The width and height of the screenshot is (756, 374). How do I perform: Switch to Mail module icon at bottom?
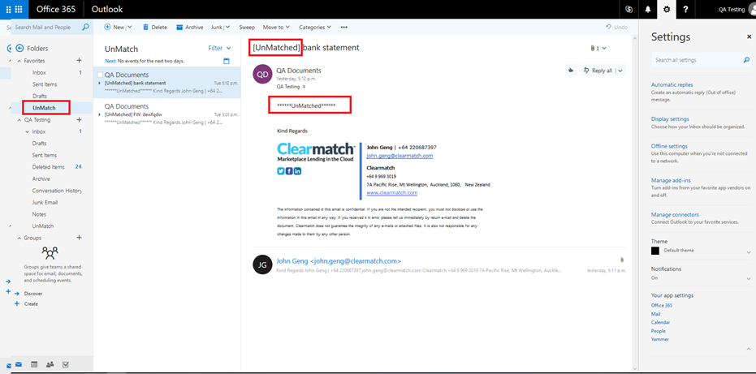click(19, 364)
